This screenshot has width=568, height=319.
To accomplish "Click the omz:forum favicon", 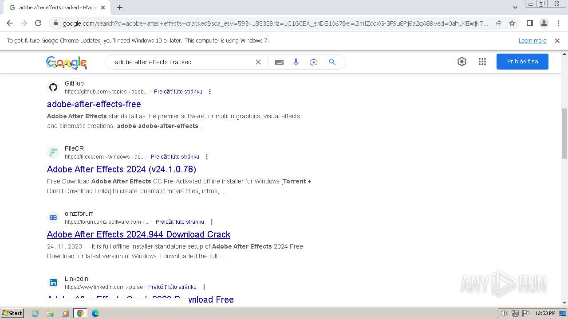I will pos(53,218).
